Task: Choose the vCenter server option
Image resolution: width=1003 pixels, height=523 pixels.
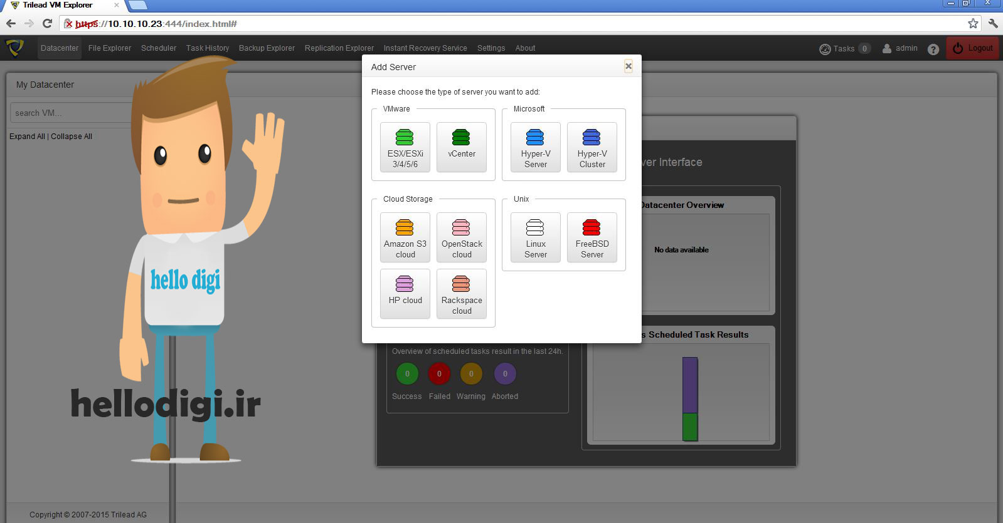Action: tap(462, 147)
